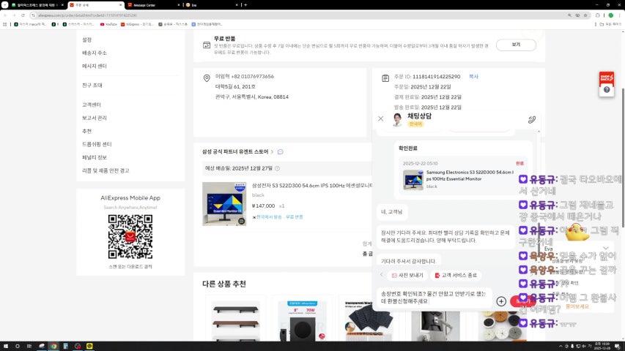625x351 pixels.
Task: Open the Windows Start menu
Action: 6,346
